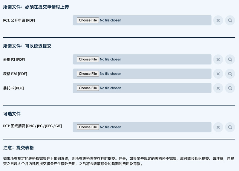
Task: Clear the 表格 P26 file selection
Action: coord(218,74)
